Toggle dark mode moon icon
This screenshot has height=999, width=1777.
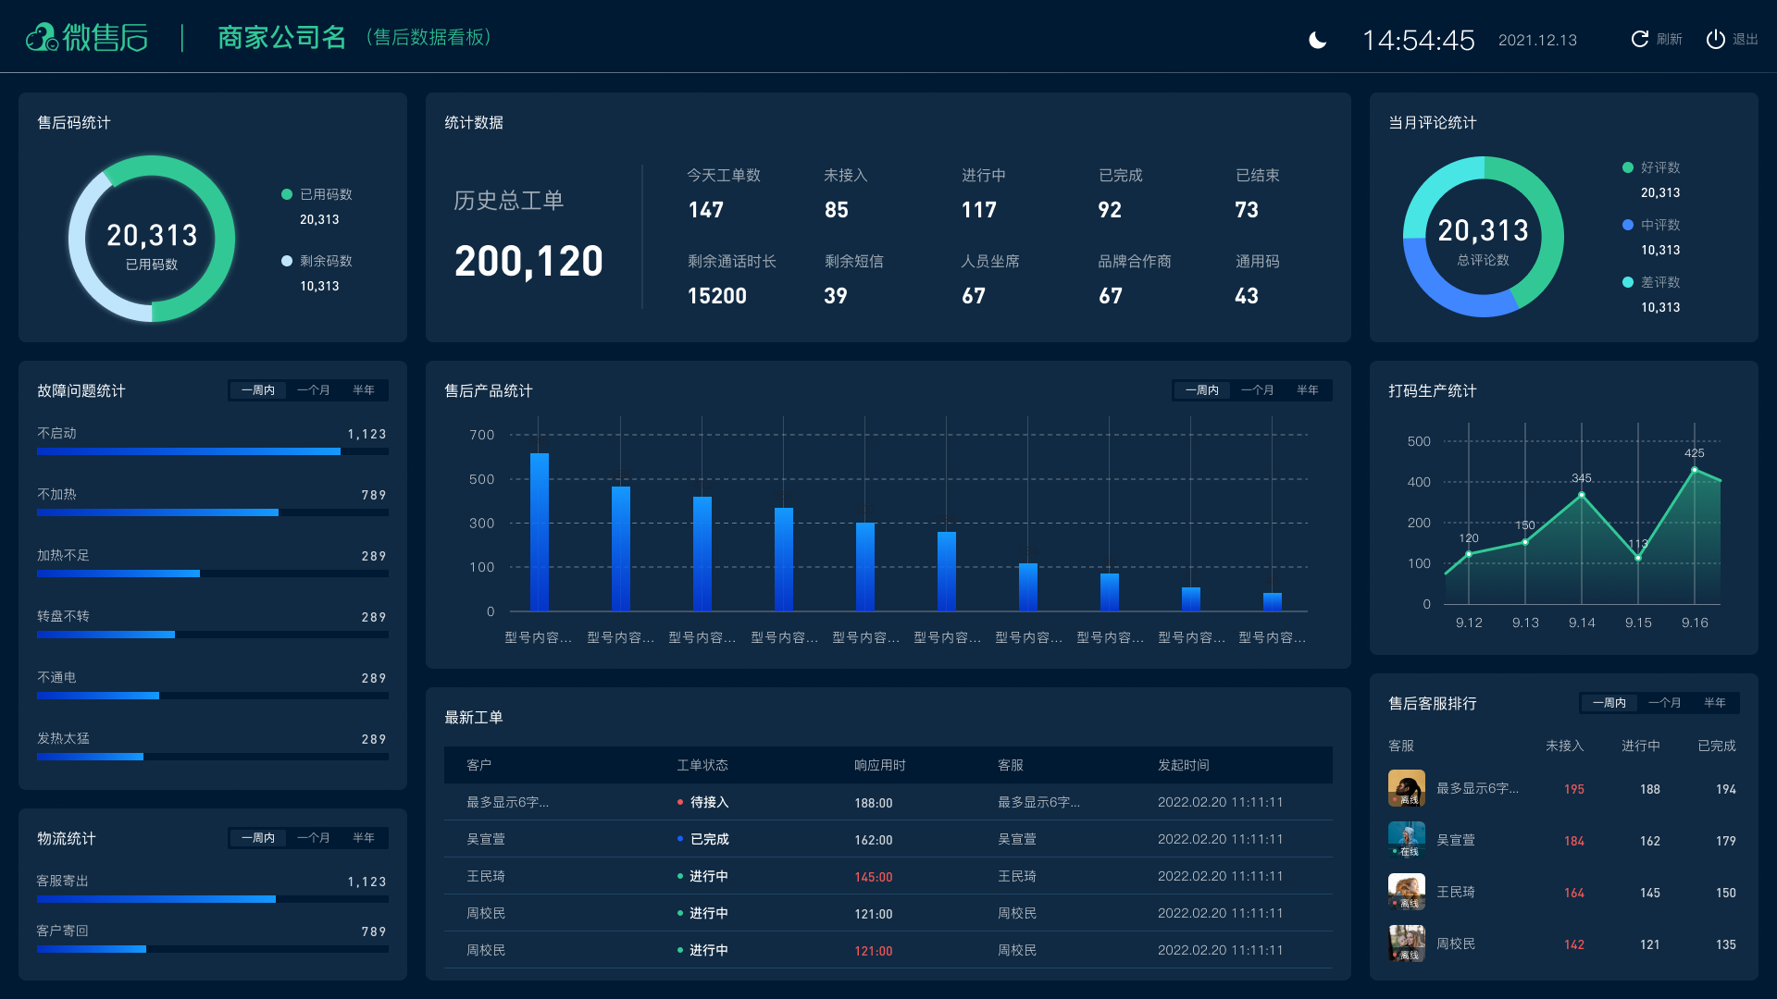pyautogui.click(x=1318, y=40)
